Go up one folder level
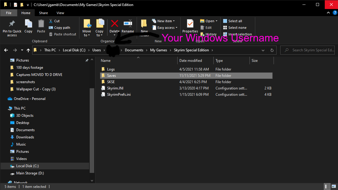The width and height of the screenshot is (338, 190). point(28,50)
